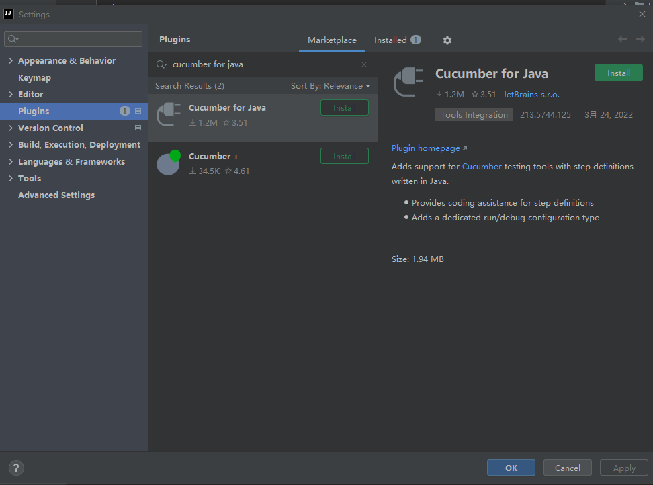Navigate forward using the right arrow icon
This screenshot has height=485, width=653.
click(640, 39)
